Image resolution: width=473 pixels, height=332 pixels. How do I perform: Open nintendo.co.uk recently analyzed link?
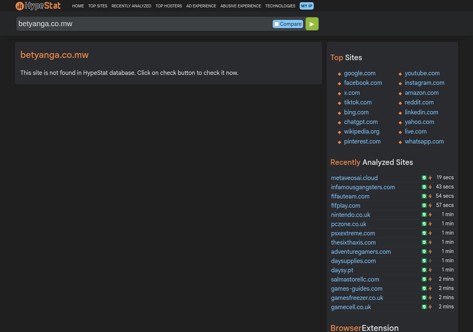pos(351,215)
